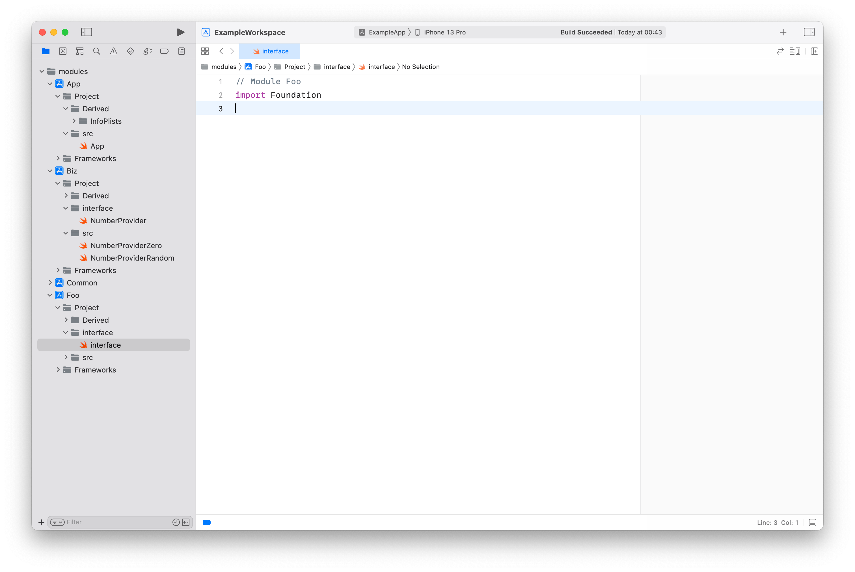Viewport: 855px width, 572px height.
Task: Collapse the Biz project
Action: pyautogui.click(x=50, y=171)
